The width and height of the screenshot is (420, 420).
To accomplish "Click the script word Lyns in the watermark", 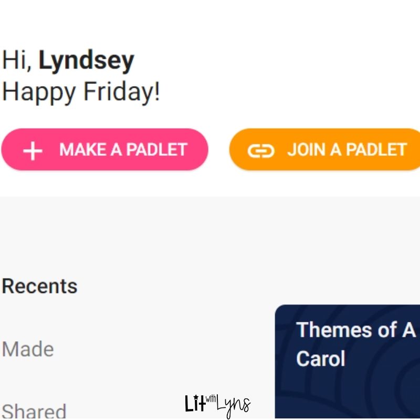I will [x=234, y=406].
